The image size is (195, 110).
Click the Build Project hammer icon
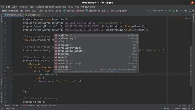147,11
